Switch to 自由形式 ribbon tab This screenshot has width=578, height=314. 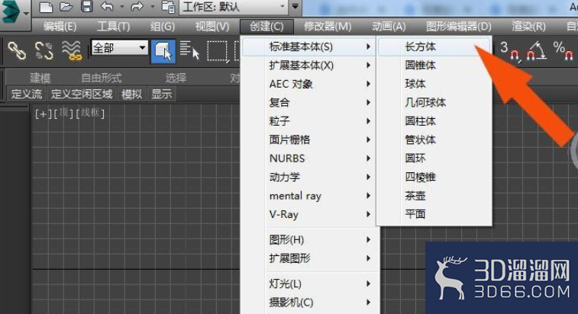pos(102,78)
